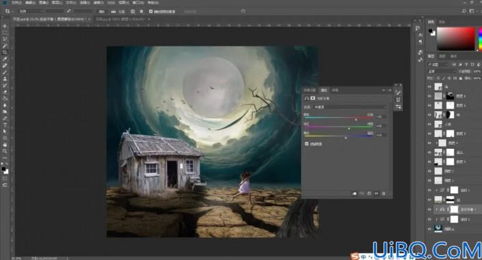Select the Crop tool in the toolbox

(x=5, y=52)
